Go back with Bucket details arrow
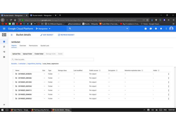The height and width of the screenshot is (125, 176). tap(12, 35)
